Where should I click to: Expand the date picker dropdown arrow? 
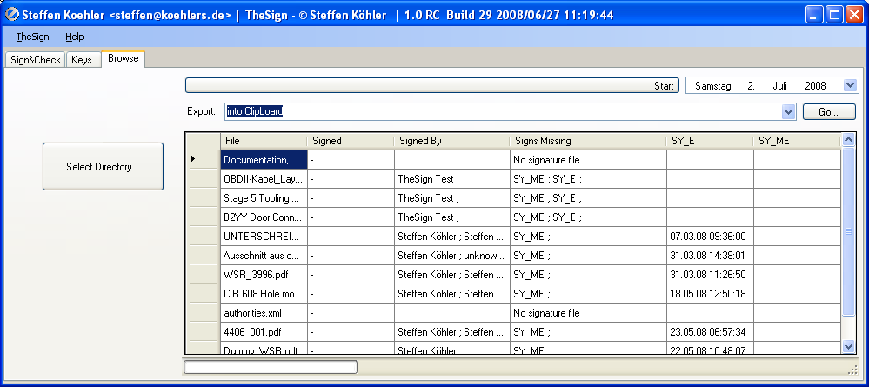pos(850,85)
